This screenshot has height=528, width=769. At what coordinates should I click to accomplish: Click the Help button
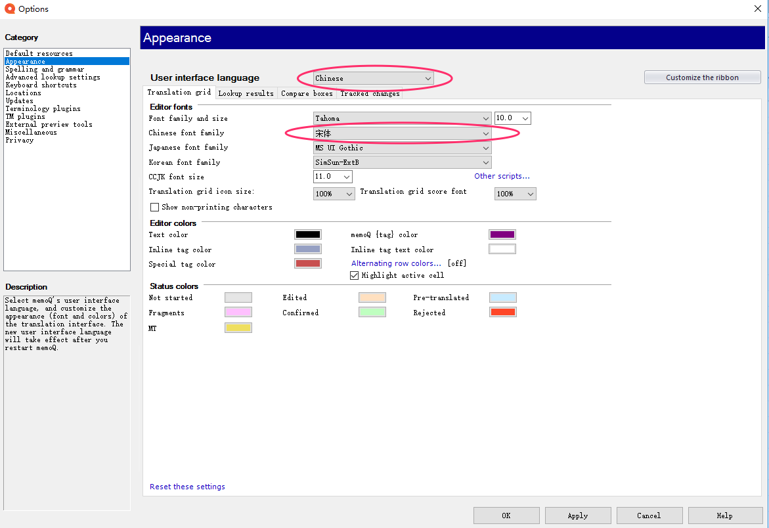pos(725,516)
